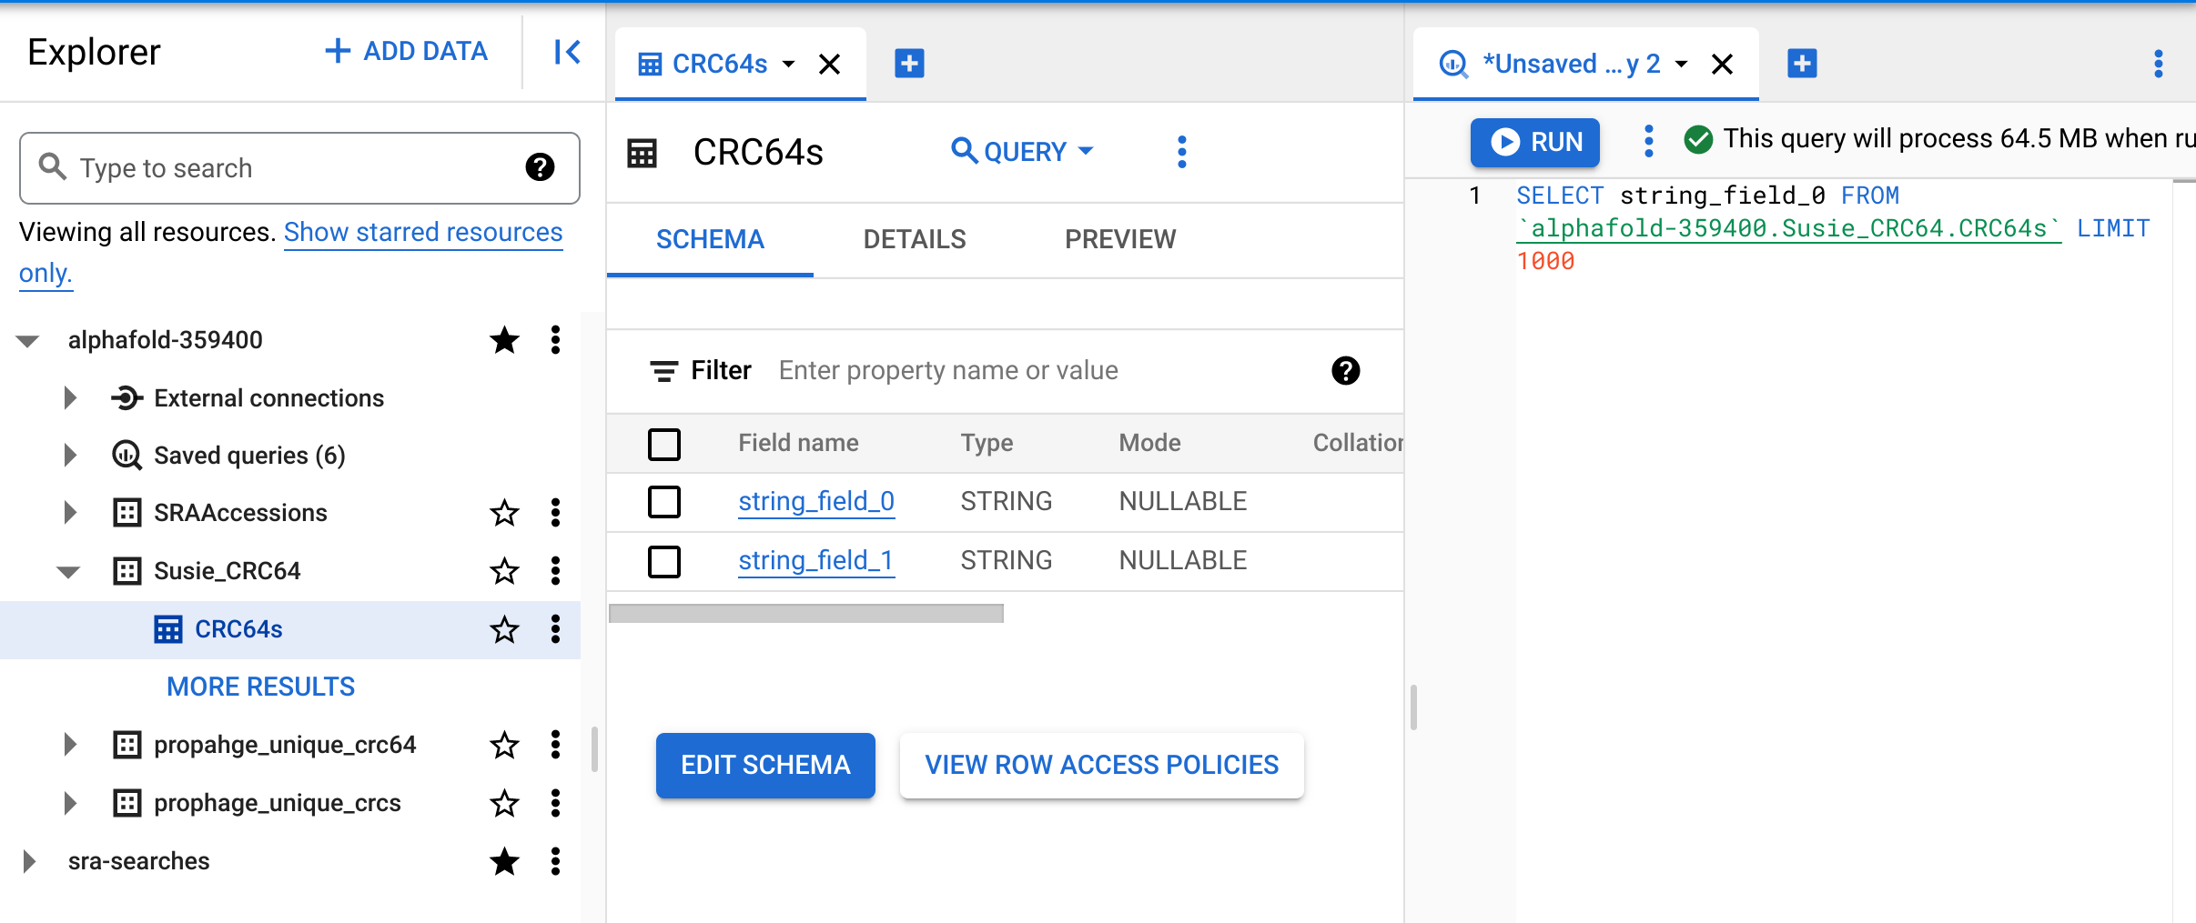Open actions menu for Susie_CRC64
Image resolution: width=2196 pixels, height=923 pixels.
pyautogui.click(x=555, y=571)
